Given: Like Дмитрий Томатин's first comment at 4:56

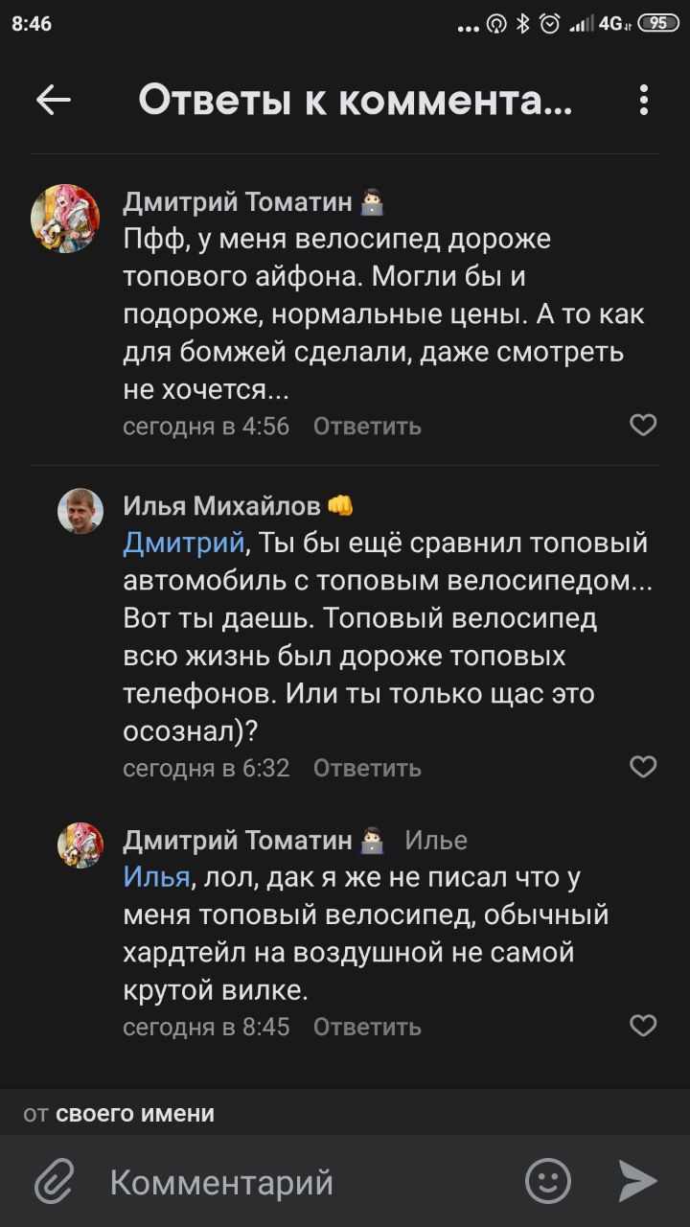Looking at the screenshot, I should pyautogui.click(x=643, y=425).
